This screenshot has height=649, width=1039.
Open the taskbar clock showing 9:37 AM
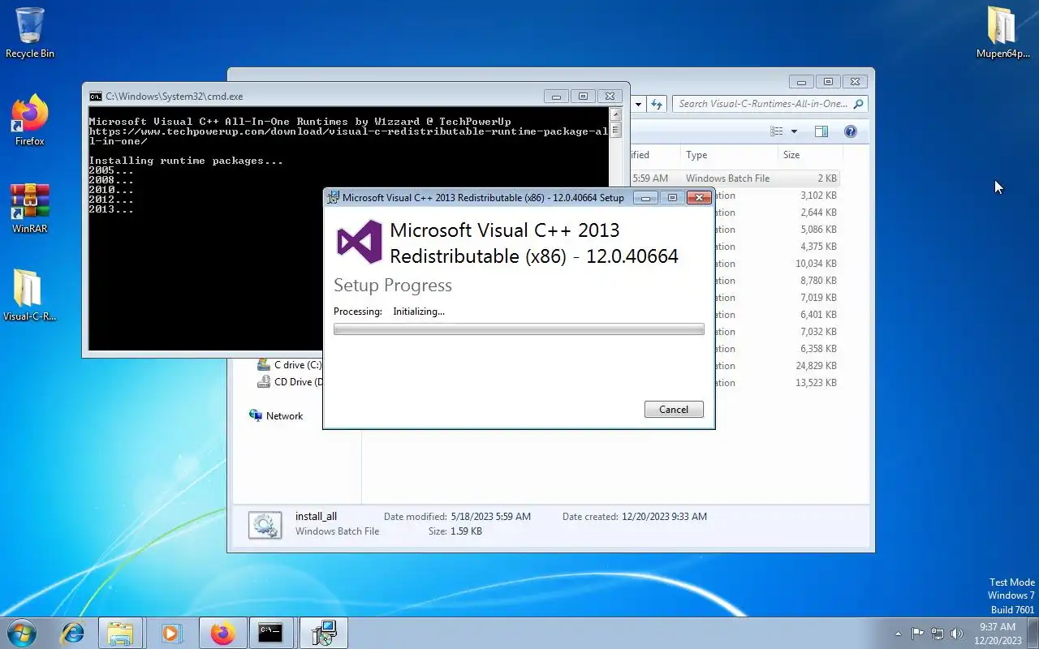click(x=998, y=634)
